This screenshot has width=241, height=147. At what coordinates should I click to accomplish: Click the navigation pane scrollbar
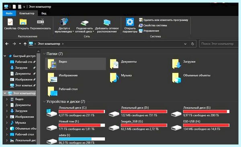38,98
